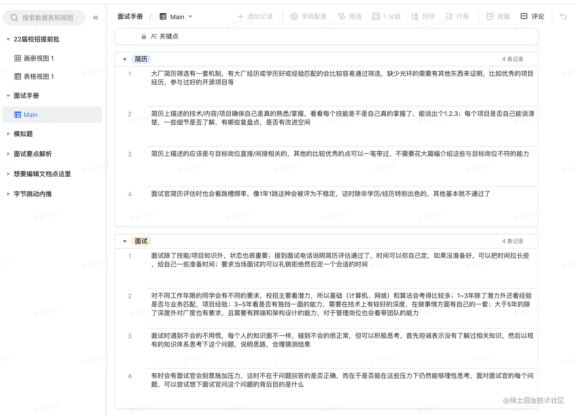Click the comment bubble icon for 评论

tap(524, 16)
